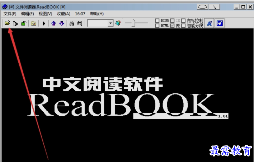This screenshot has height=162, width=254.
Task: Click the font settings 'A' icon
Action: 209,23
